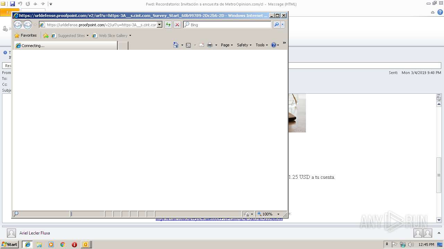
Task: Click the status bar magnifier icon
Action: coord(16,214)
